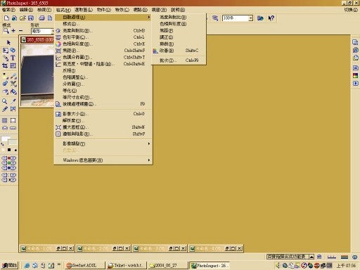Switch to Telnet taskbar button

click(127, 265)
